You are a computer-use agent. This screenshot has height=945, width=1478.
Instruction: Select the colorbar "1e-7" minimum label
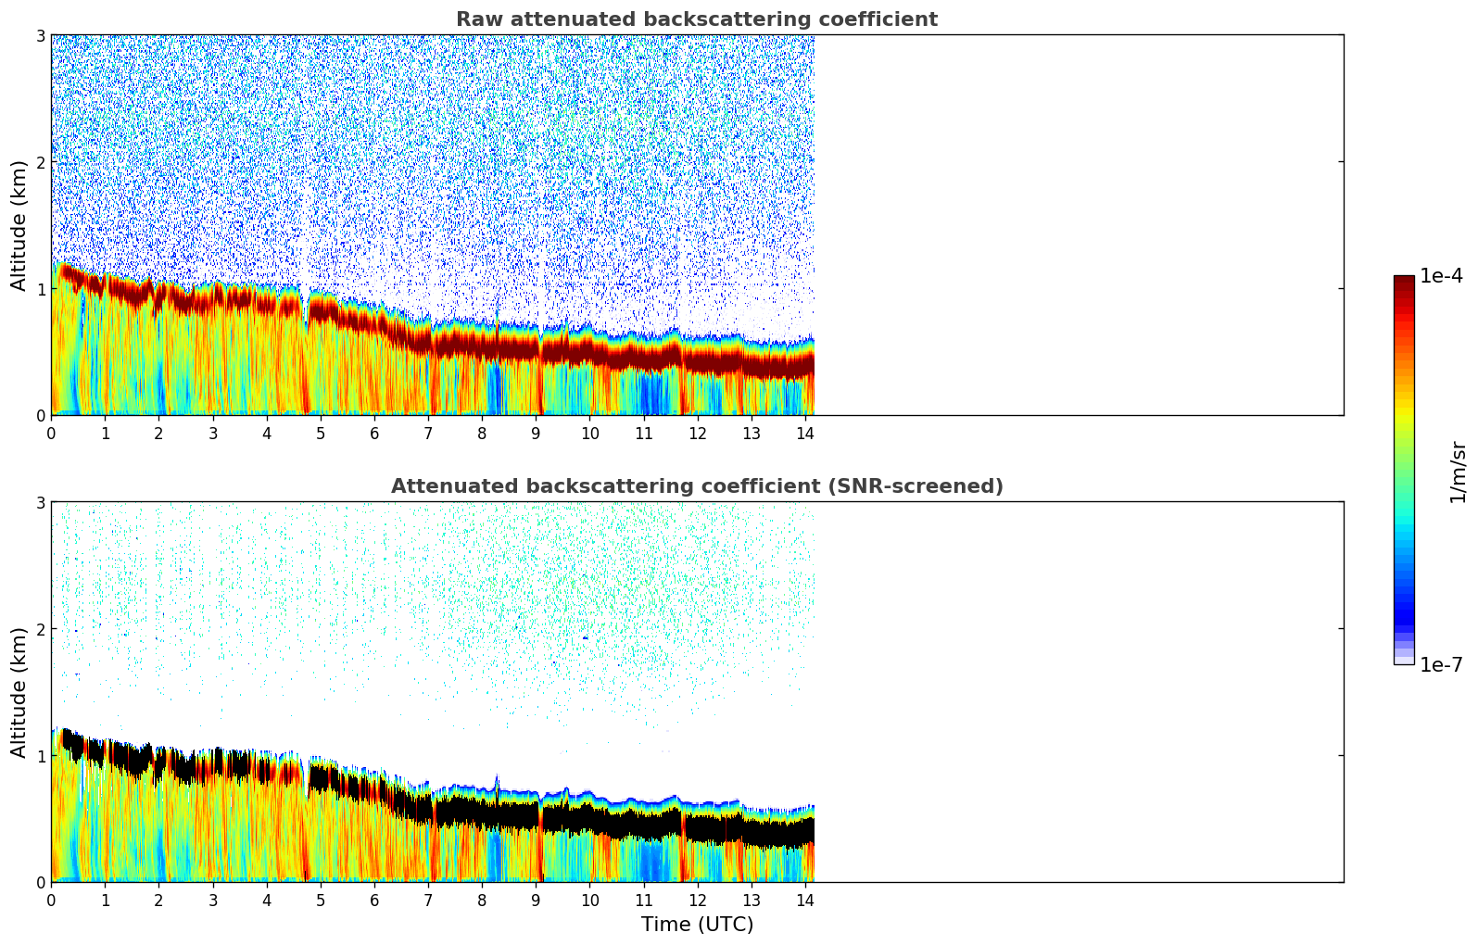[x=1442, y=665]
